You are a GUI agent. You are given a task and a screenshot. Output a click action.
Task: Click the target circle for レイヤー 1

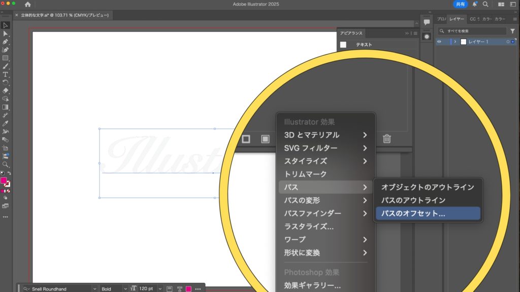click(508, 42)
